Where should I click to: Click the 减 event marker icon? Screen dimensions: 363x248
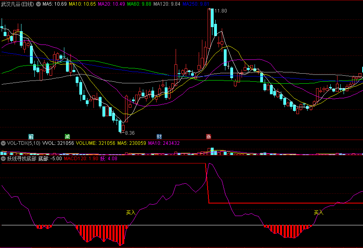[67, 136]
